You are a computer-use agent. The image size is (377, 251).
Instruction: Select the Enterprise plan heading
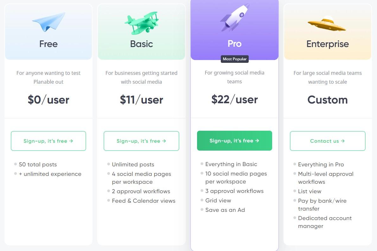coord(328,44)
